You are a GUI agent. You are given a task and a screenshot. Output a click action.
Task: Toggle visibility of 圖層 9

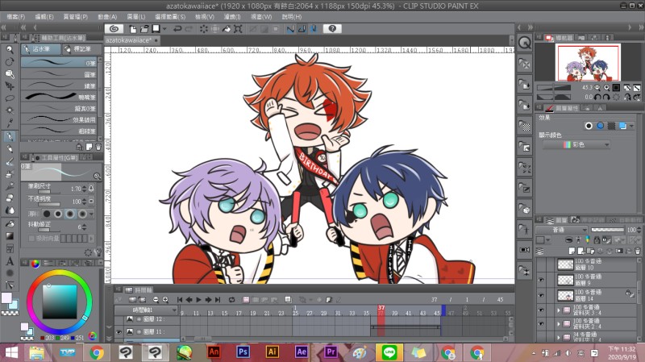click(x=540, y=280)
